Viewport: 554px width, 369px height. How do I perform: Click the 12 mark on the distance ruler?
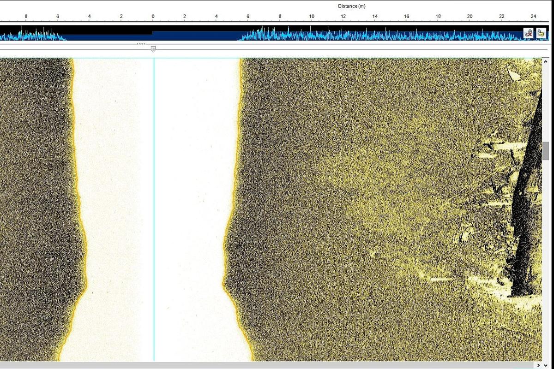pos(343,16)
